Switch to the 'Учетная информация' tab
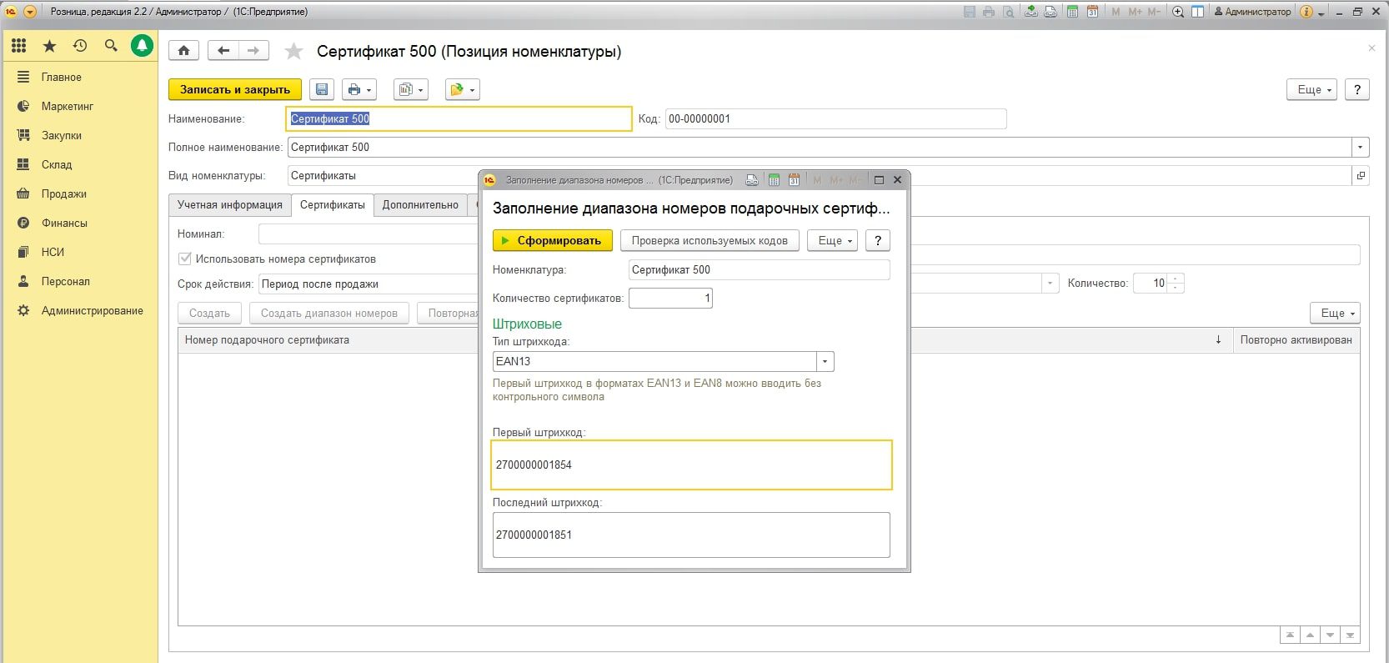1389x663 pixels. (x=229, y=205)
